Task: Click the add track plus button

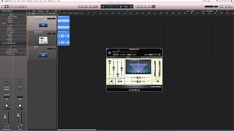Action: click(30, 14)
